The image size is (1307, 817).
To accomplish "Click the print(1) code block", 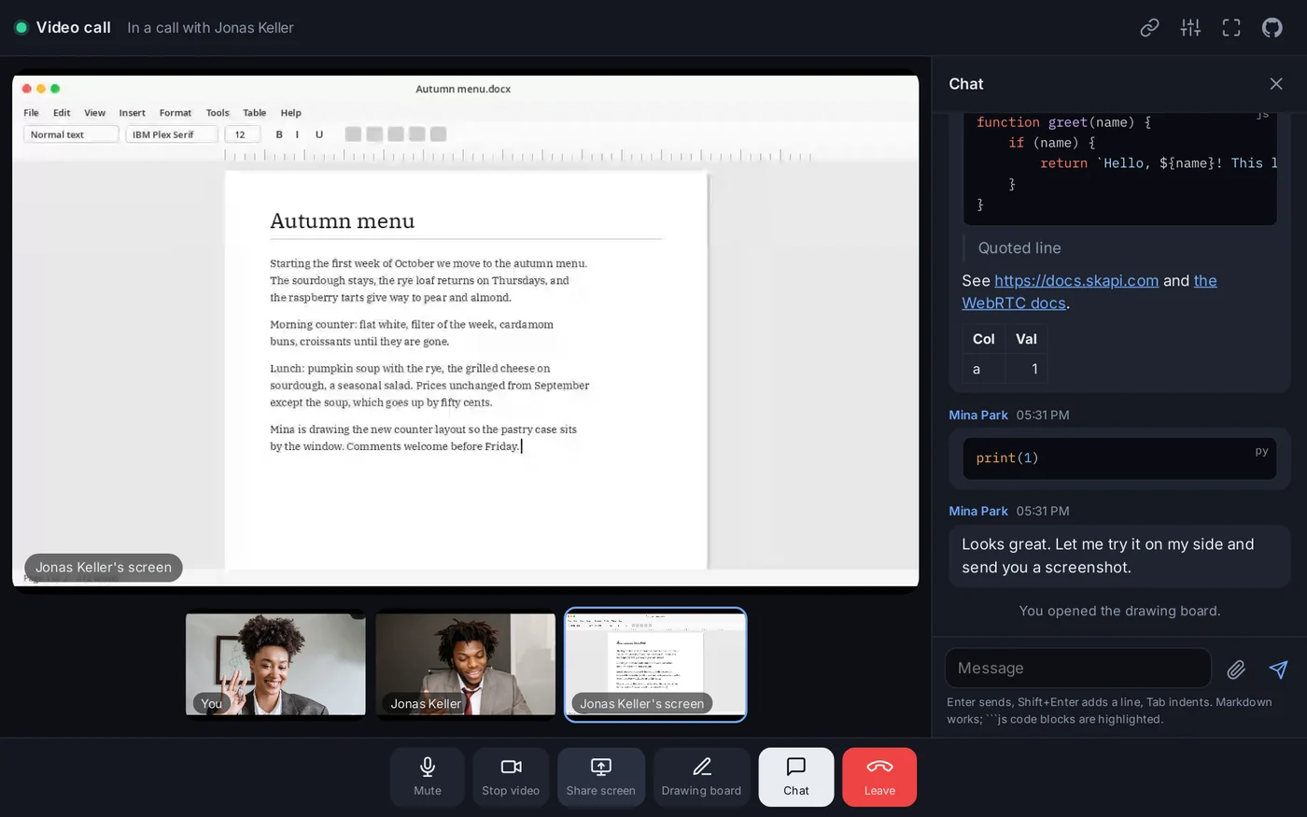I will pos(1119,458).
